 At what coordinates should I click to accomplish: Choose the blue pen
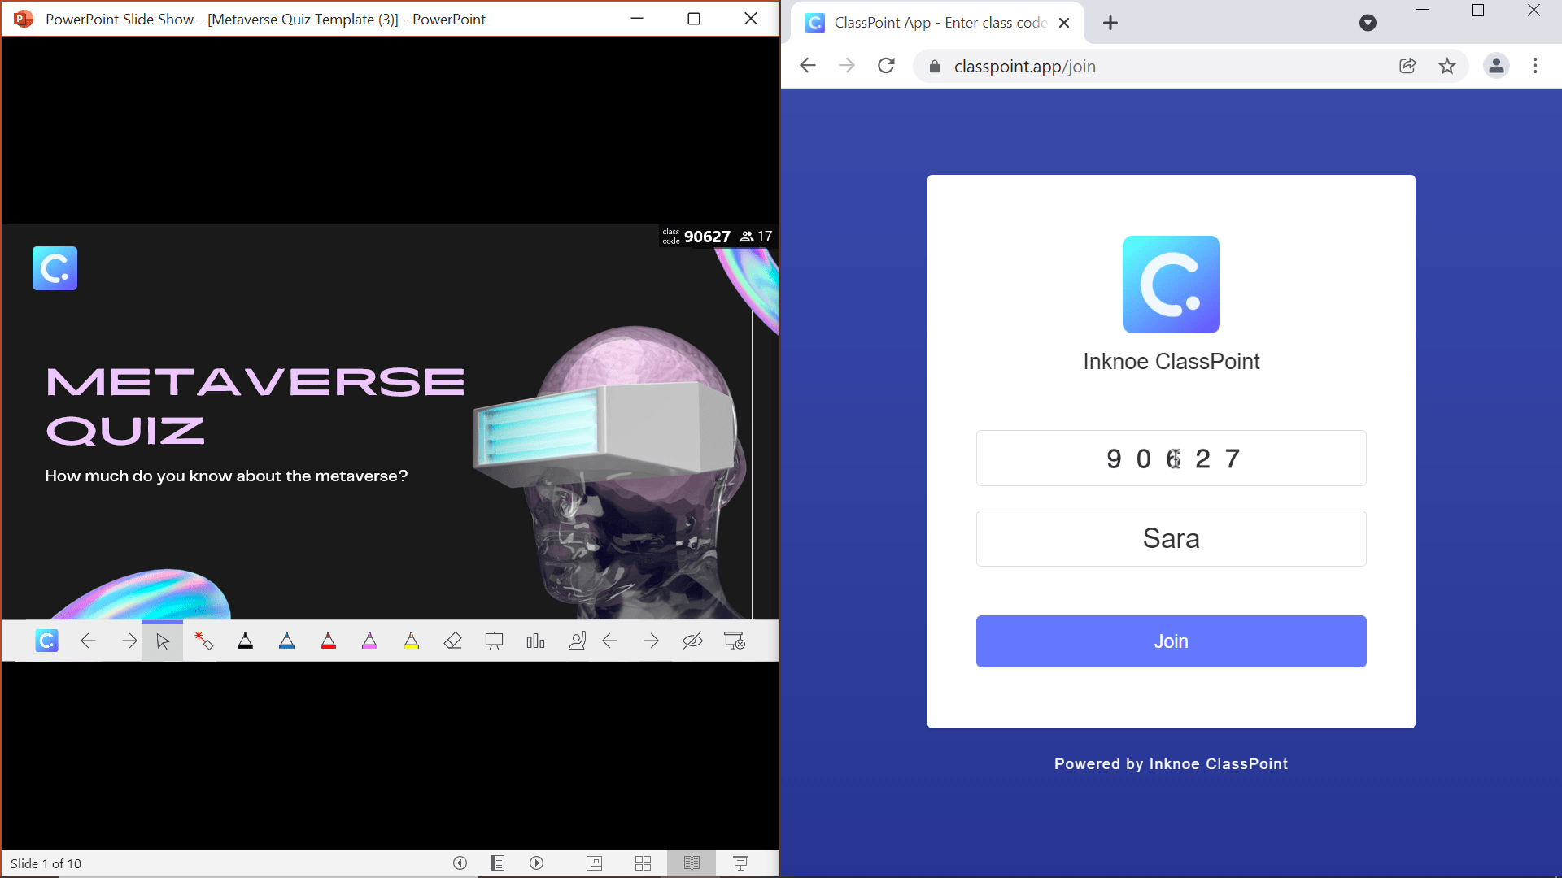(x=287, y=641)
